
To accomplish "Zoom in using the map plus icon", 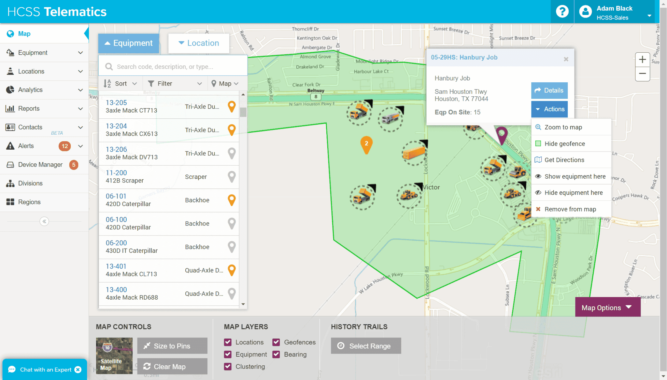I will [x=642, y=60].
